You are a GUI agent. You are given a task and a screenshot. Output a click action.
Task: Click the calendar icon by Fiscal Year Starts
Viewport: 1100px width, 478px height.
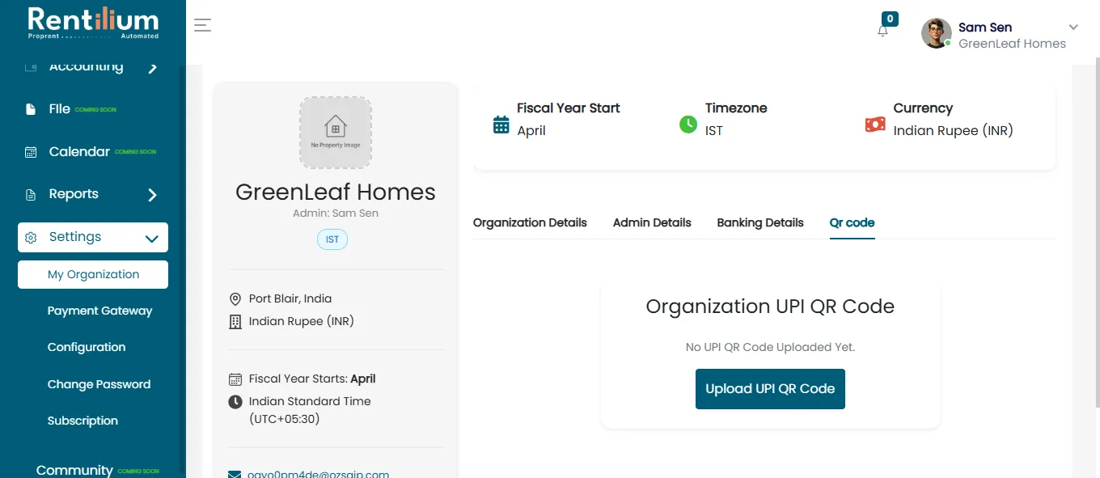pyautogui.click(x=235, y=379)
